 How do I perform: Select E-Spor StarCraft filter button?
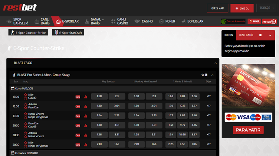[x=68, y=32]
